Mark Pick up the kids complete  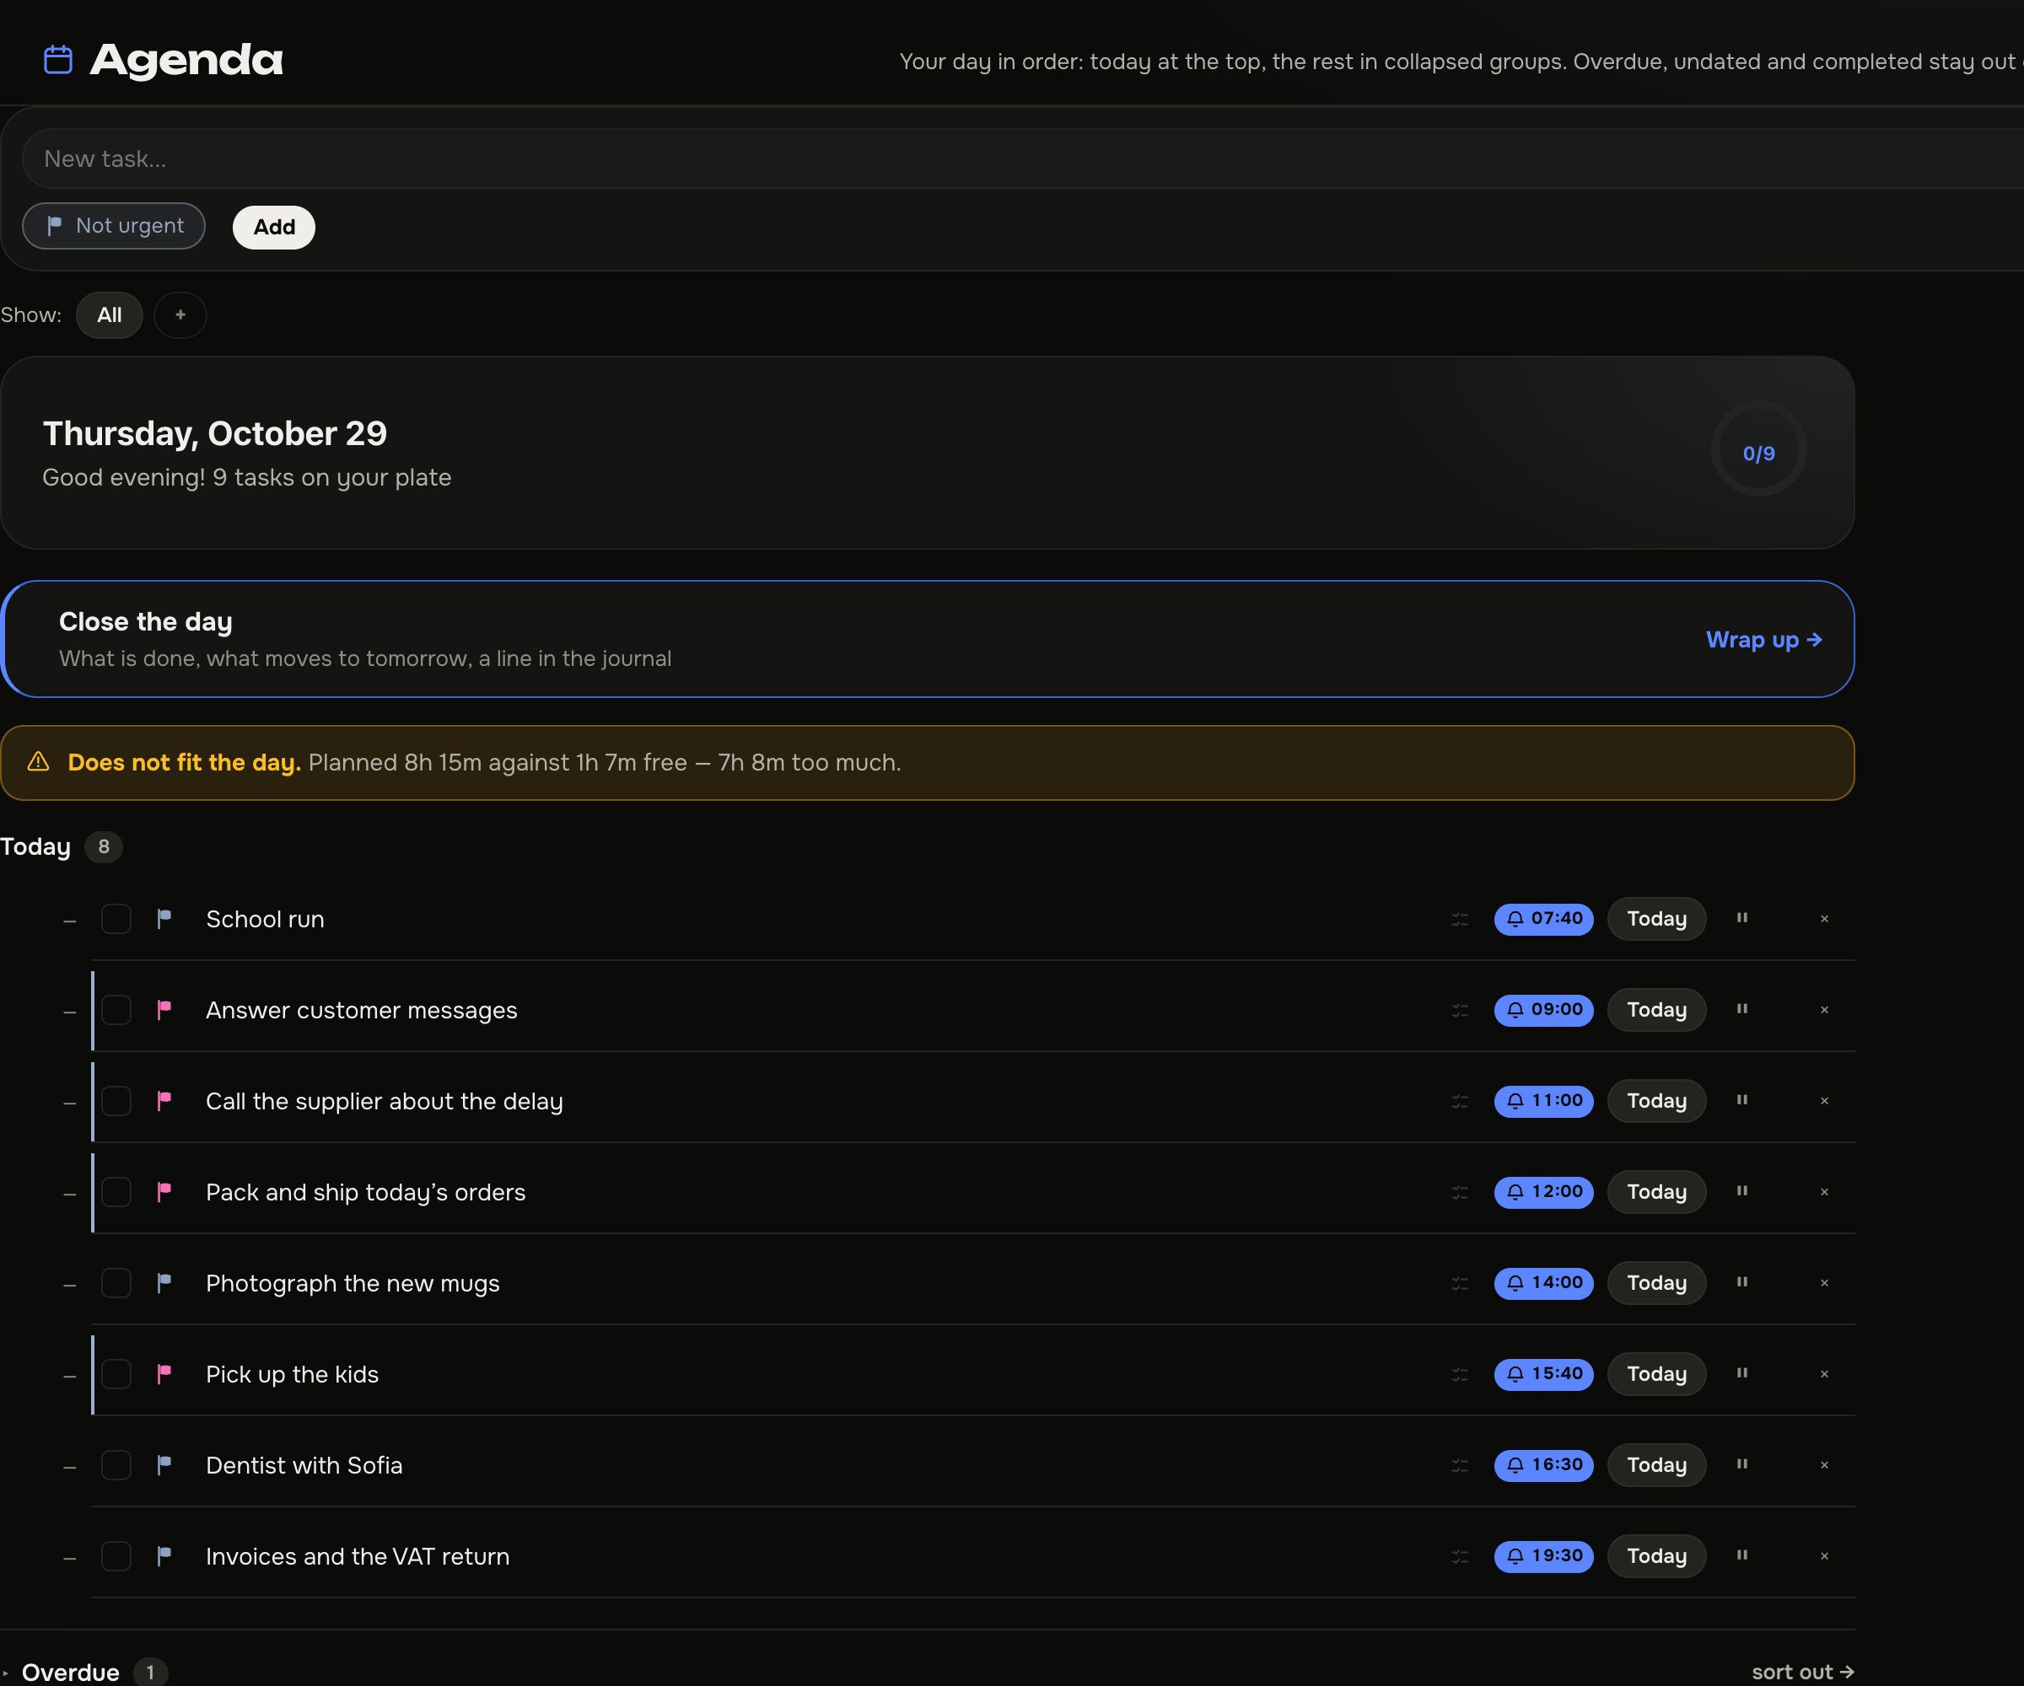pos(116,1374)
